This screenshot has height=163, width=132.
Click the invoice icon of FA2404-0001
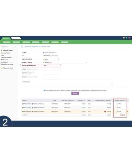pyautogui.click(x=22, y=104)
